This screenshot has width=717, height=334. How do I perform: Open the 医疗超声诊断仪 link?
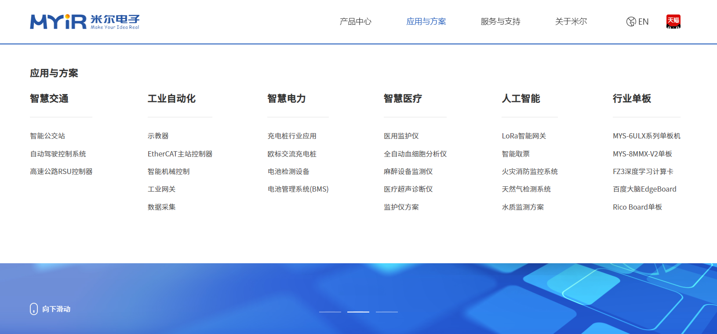(408, 189)
